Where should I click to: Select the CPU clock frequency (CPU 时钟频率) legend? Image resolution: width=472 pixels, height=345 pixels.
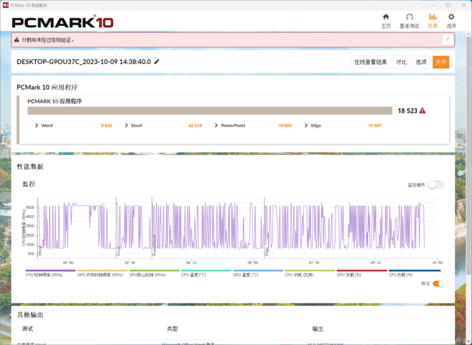tap(51, 273)
